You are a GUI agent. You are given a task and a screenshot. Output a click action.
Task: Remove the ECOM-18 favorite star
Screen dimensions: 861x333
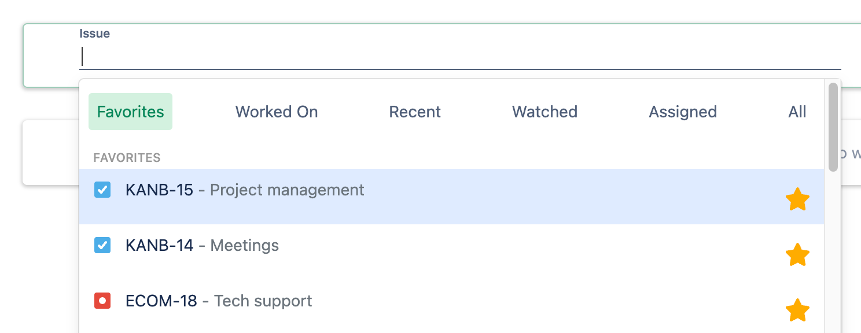(797, 310)
